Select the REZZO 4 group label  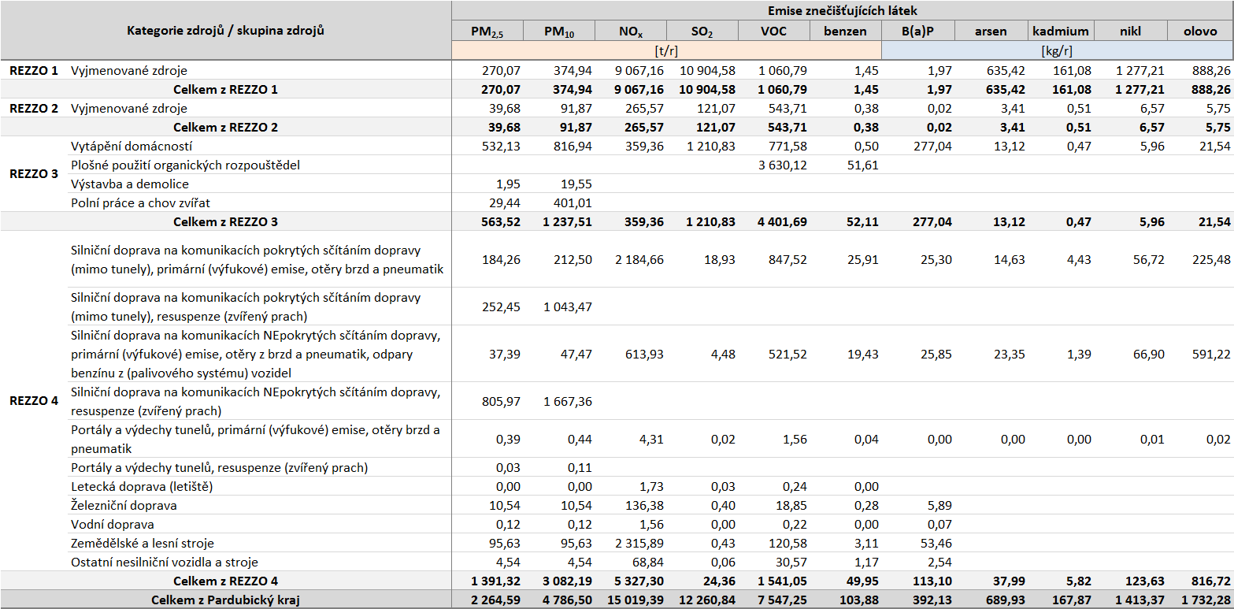click(x=34, y=401)
